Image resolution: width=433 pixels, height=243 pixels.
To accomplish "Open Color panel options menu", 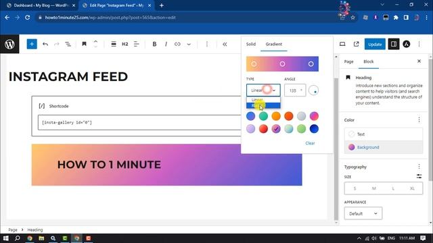I will (x=419, y=120).
